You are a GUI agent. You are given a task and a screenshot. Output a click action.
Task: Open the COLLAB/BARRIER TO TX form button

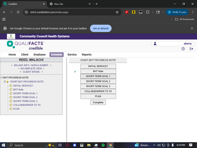(x=98, y=91)
